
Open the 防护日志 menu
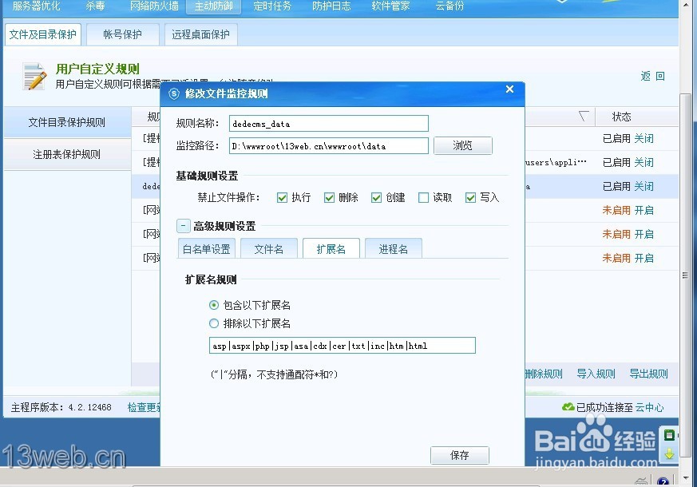[x=331, y=6]
